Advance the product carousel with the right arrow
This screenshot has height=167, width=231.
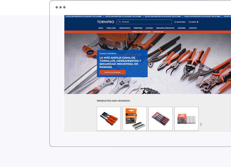point(201,124)
